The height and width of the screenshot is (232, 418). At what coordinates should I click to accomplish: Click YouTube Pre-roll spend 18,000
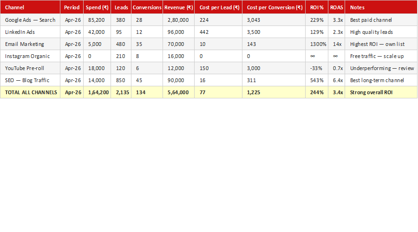pos(97,68)
